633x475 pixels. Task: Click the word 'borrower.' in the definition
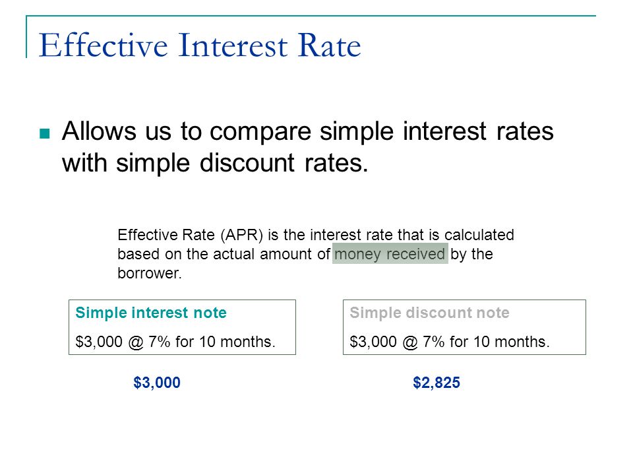(x=150, y=273)
